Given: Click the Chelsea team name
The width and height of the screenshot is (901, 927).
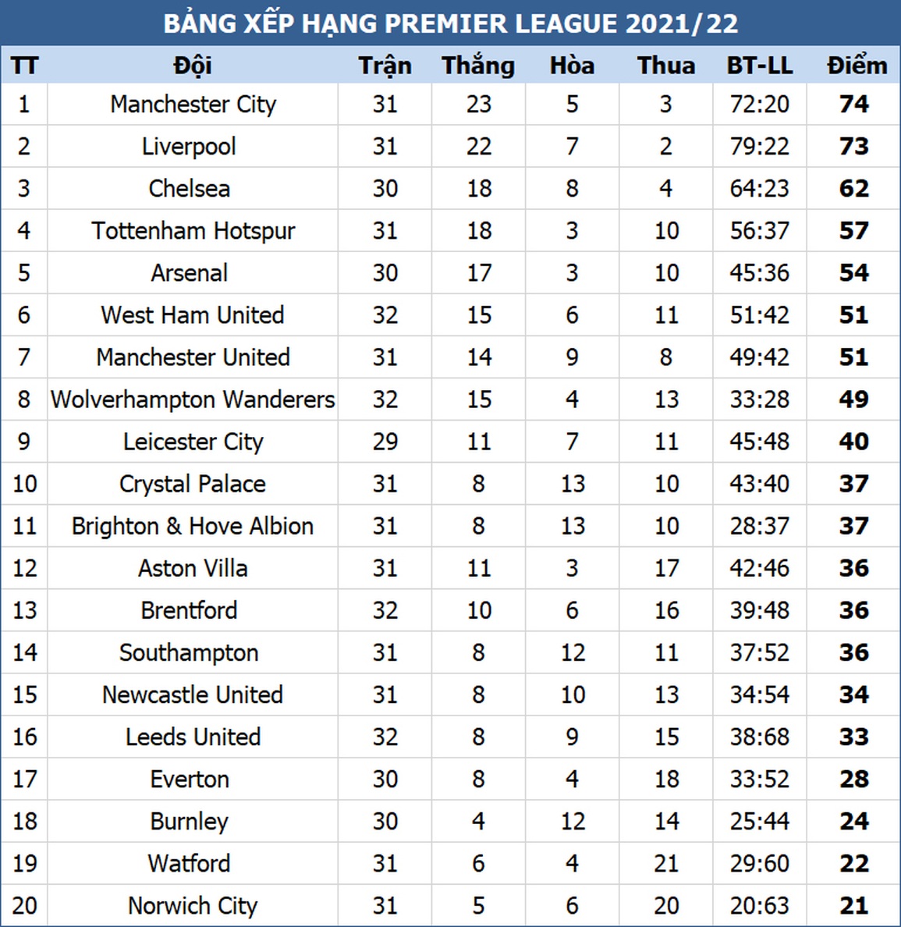Looking at the screenshot, I should point(190,189).
